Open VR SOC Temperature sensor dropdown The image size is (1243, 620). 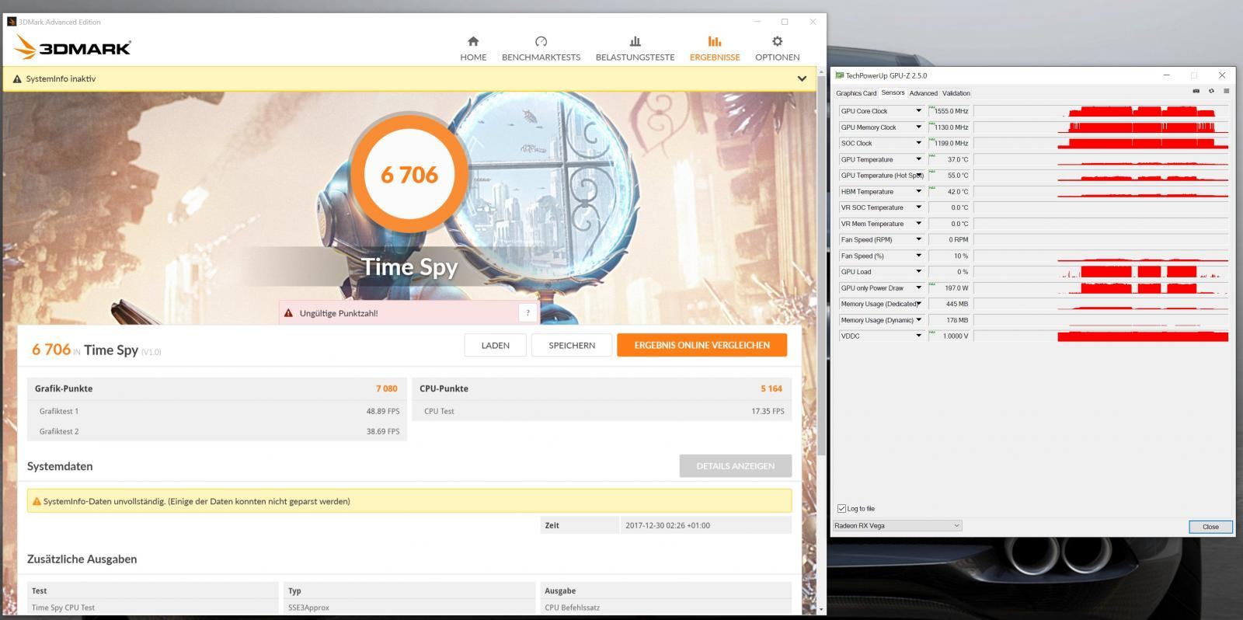(918, 207)
